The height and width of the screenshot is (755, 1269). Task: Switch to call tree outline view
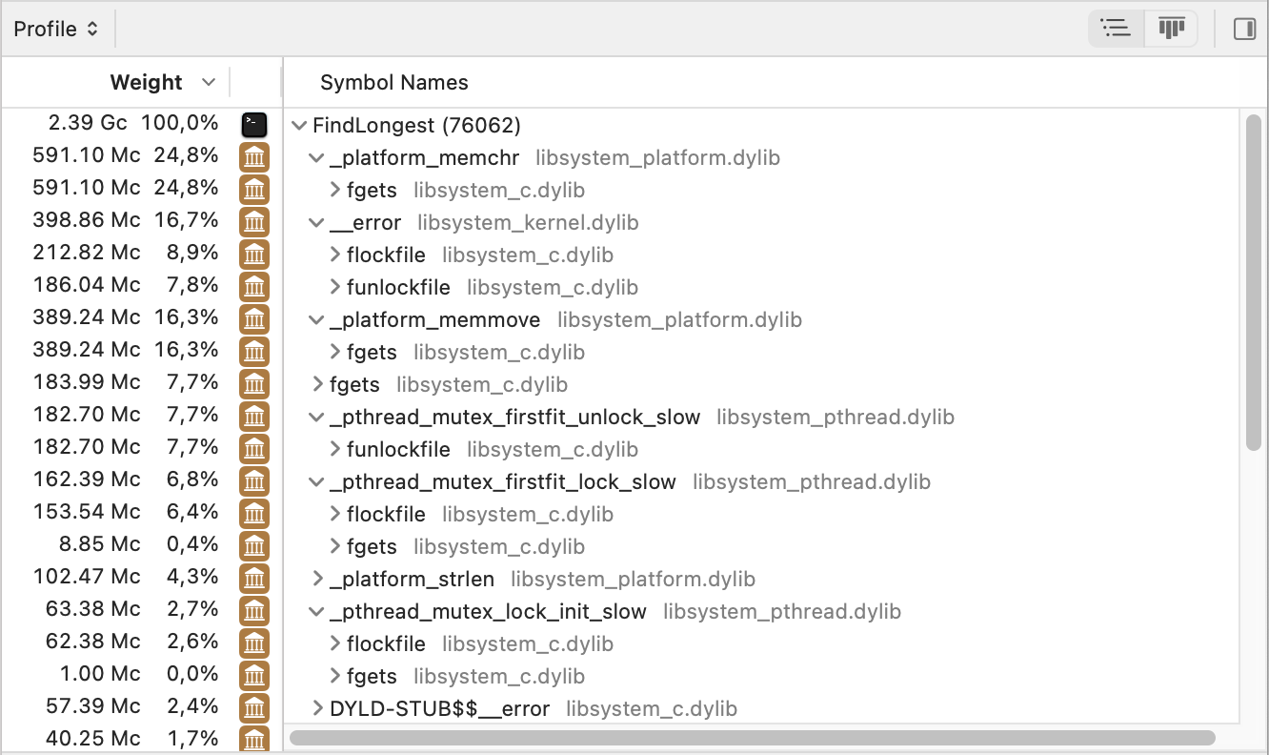point(1116,30)
